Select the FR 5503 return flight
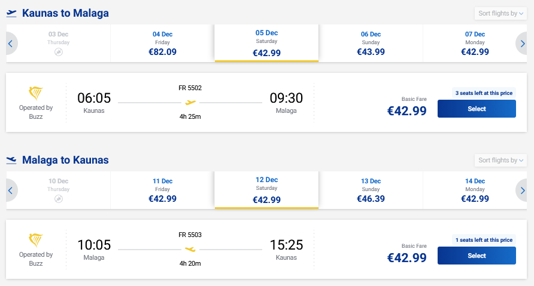The width and height of the screenshot is (534, 286). point(477,256)
